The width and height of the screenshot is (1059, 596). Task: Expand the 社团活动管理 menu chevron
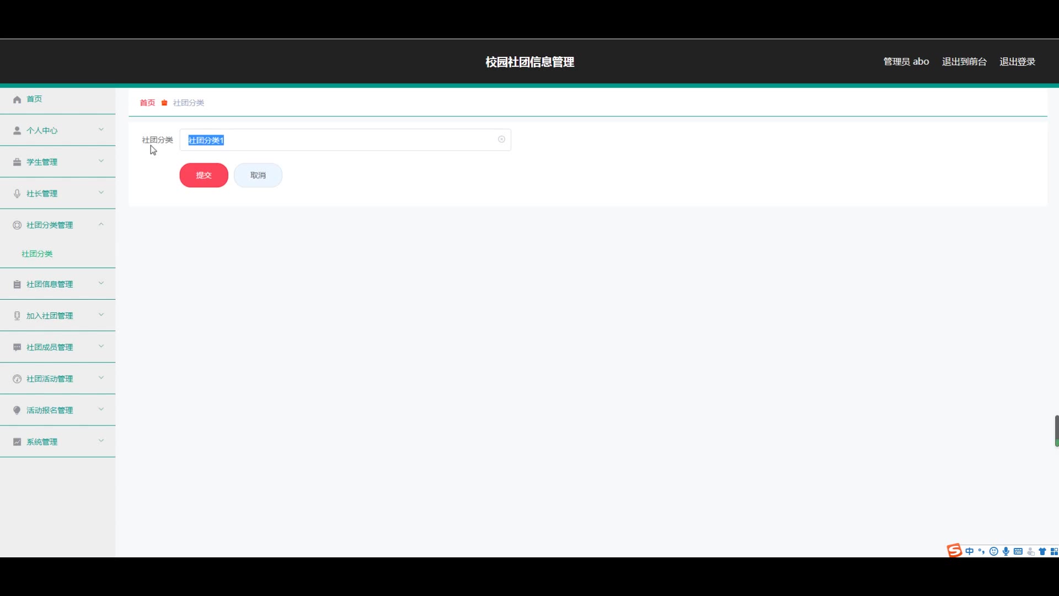point(101,377)
